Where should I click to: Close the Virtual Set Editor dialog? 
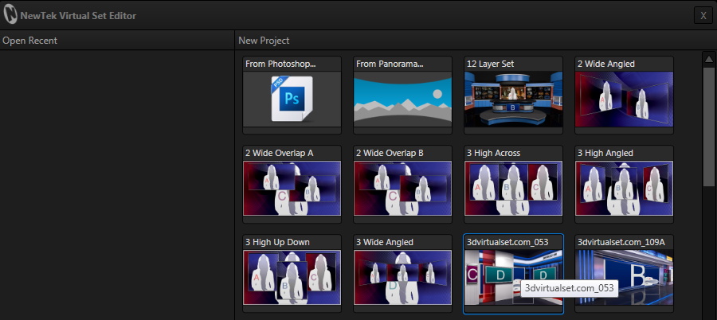pyautogui.click(x=702, y=15)
